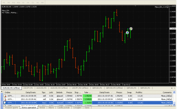Sort by first Data/Orario column header
The width and height of the screenshot is (177, 109).
click(x=26, y=92)
